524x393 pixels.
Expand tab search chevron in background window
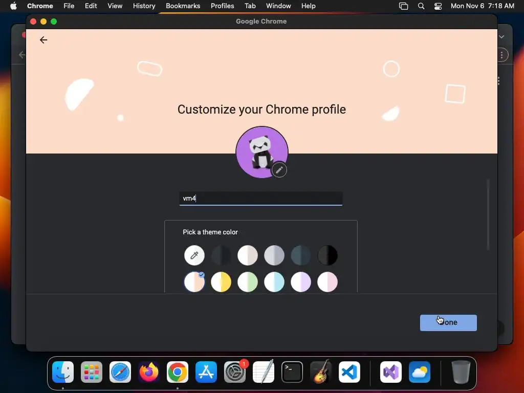(501, 37)
